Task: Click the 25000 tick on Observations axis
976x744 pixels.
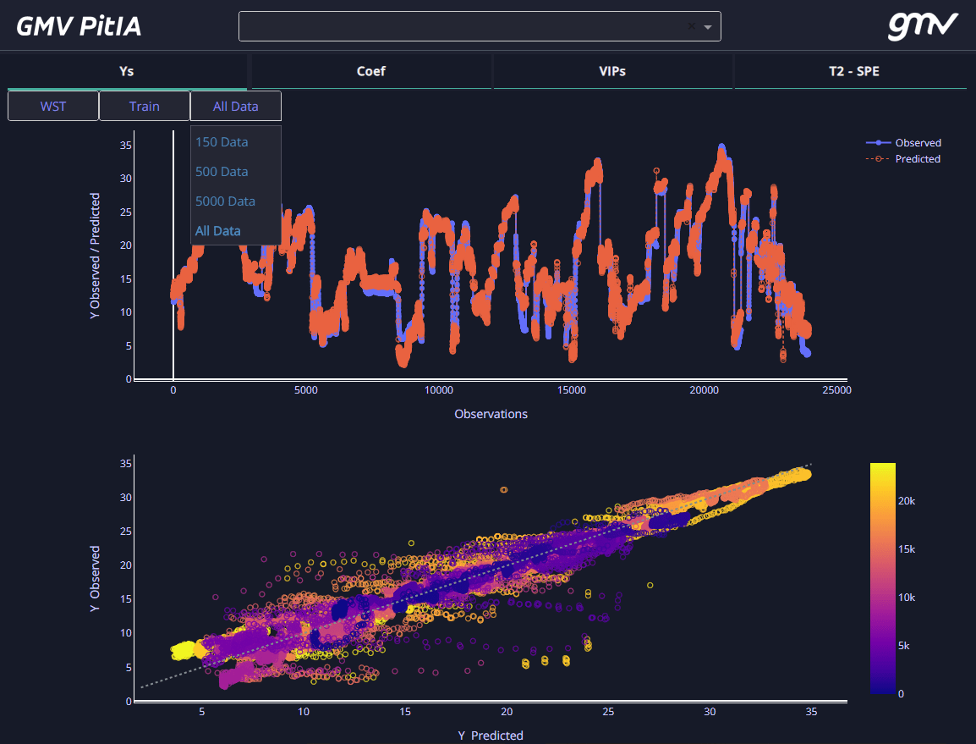Action: click(x=836, y=390)
